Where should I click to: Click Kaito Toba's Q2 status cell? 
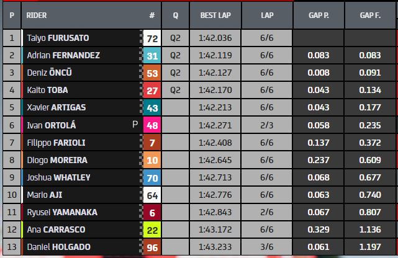click(175, 90)
